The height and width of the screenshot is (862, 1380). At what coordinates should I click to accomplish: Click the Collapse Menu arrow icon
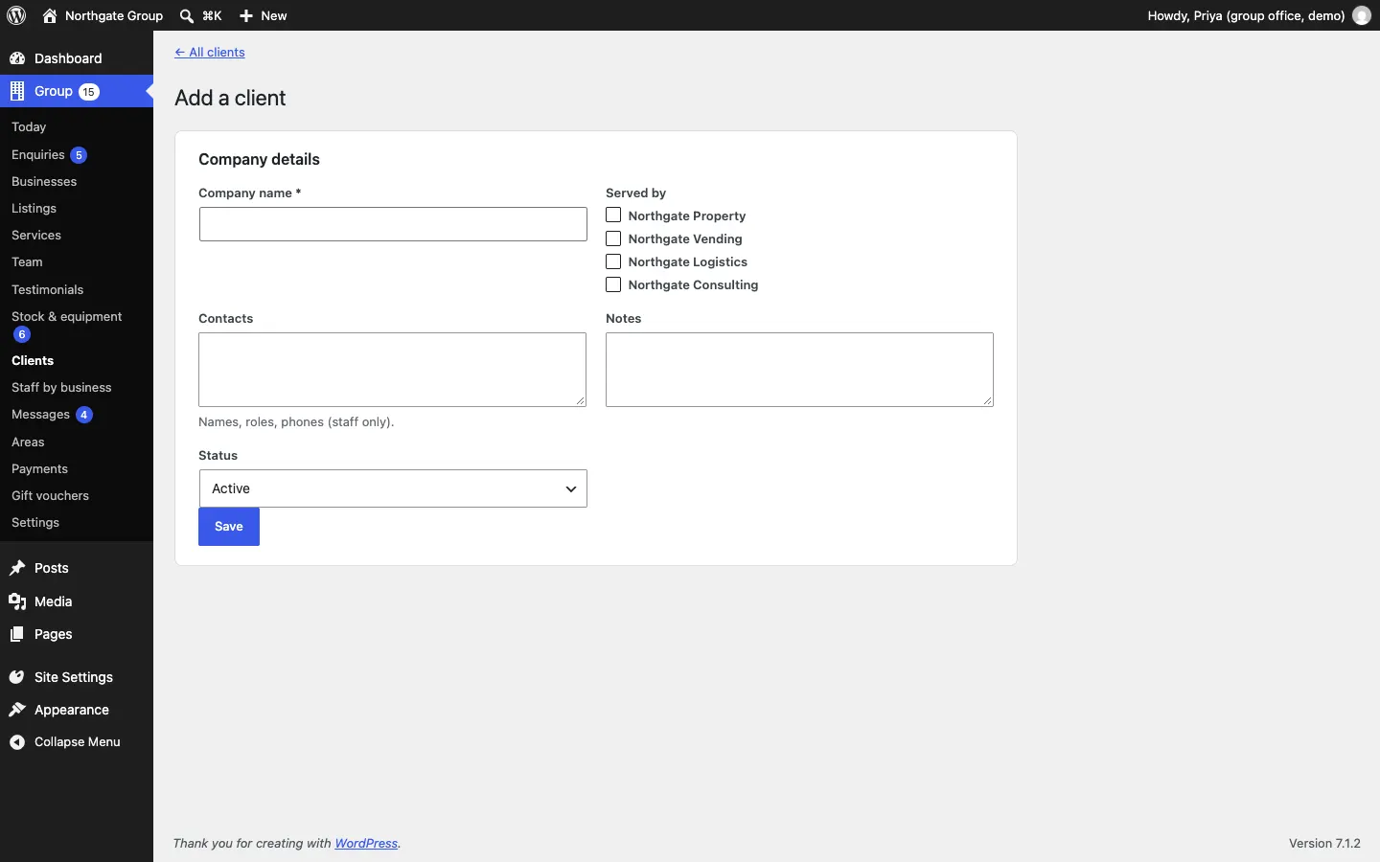(17, 743)
